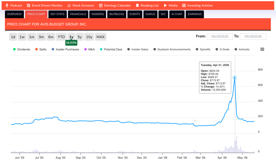The height and width of the screenshot is (162, 276).
Task: Open the Podcast microphone icon
Action: pyautogui.click(x=7, y=5)
